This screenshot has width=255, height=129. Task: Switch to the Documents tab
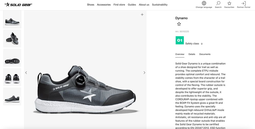tap(205, 54)
